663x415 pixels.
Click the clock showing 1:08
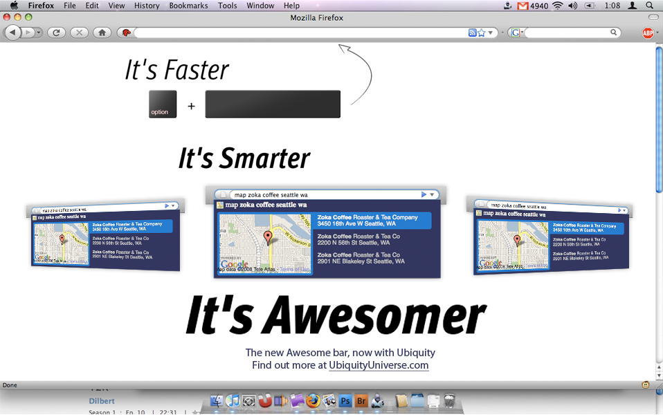tap(612, 6)
